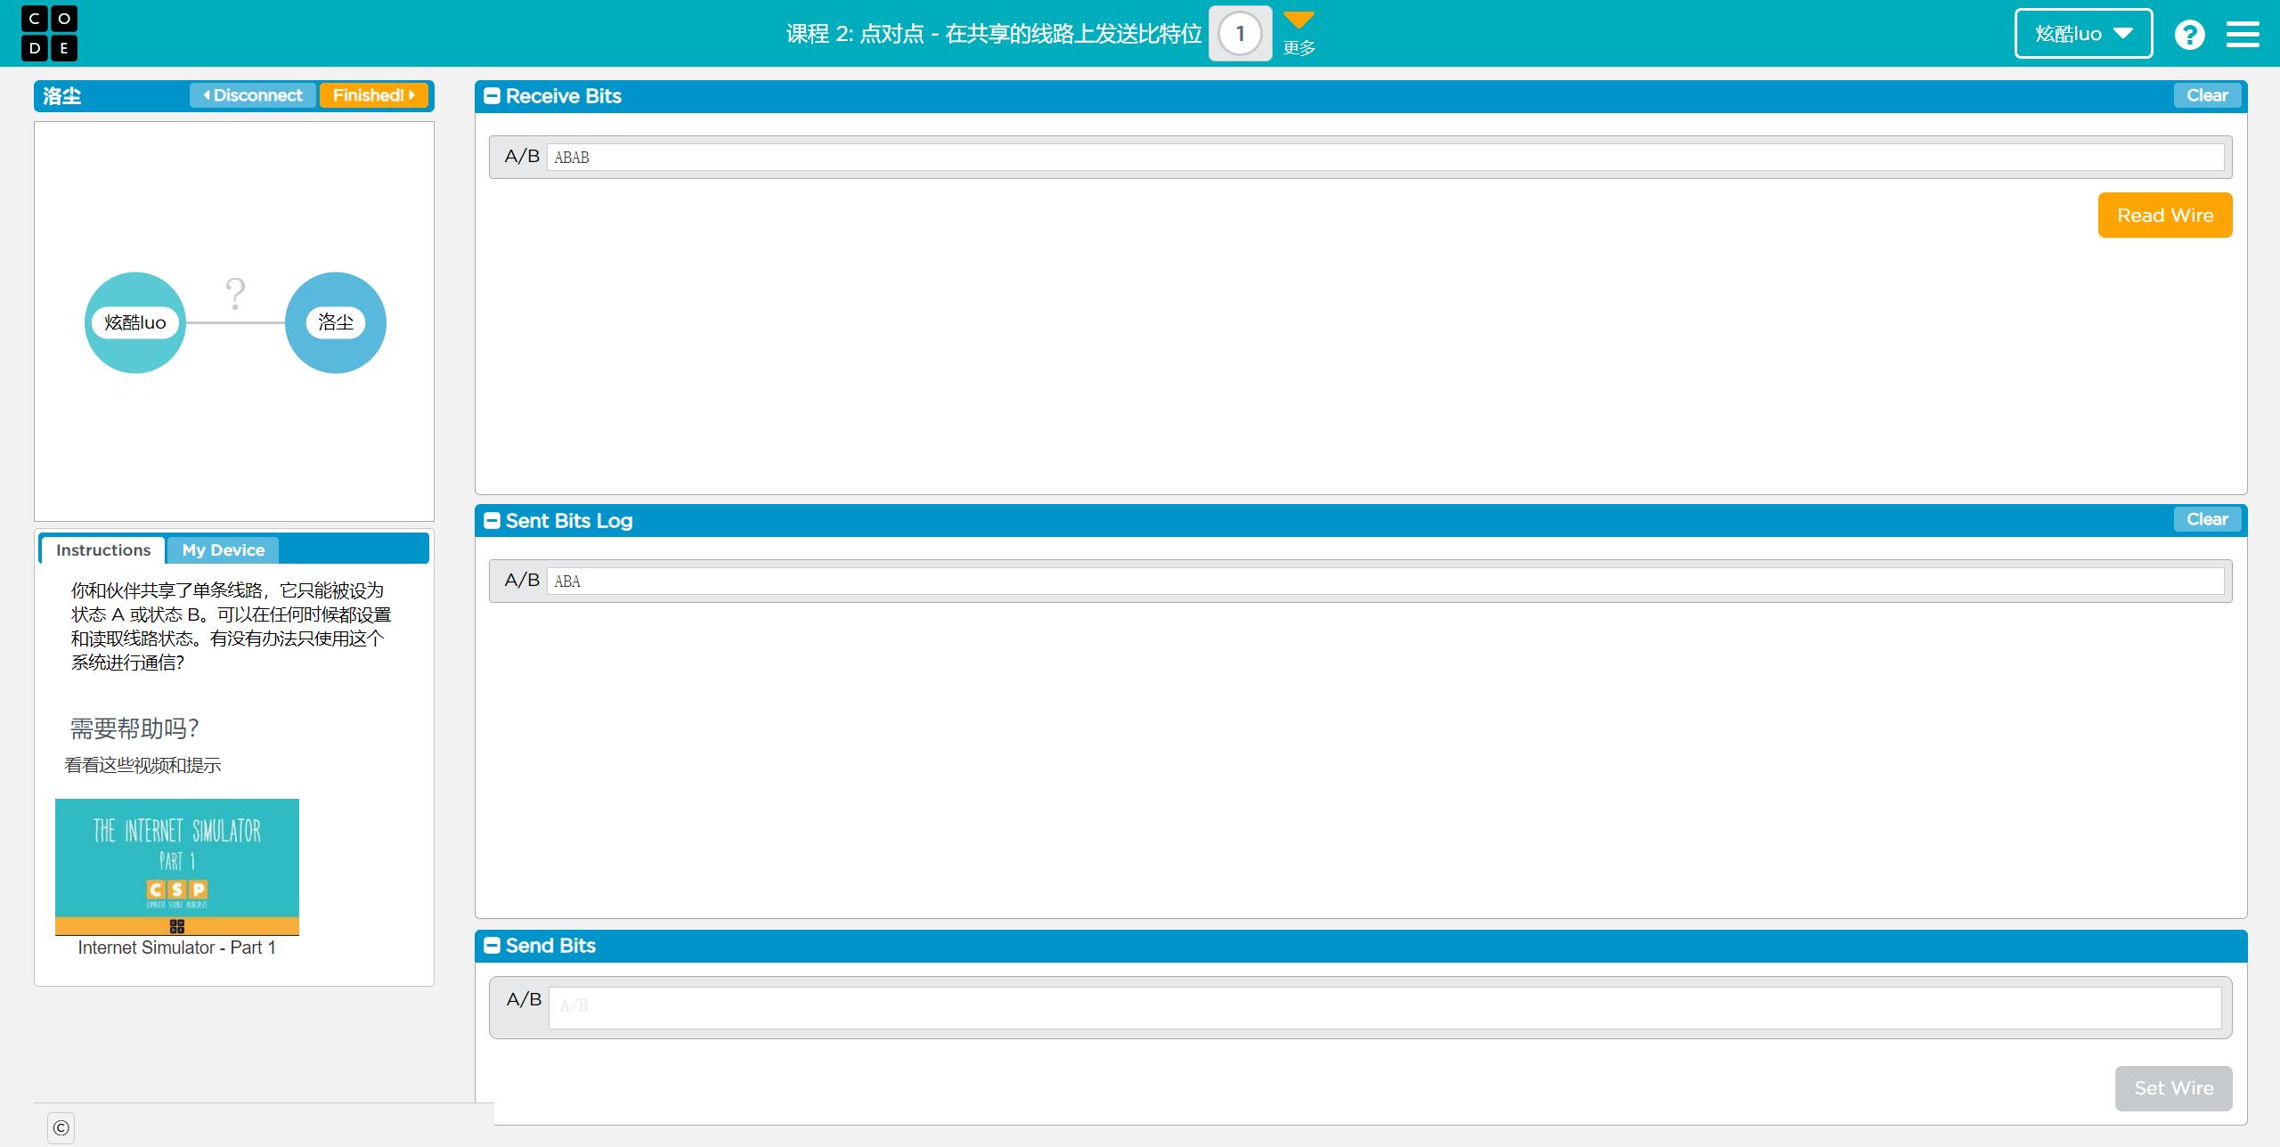Click the copyright icon at bottom left
This screenshot has height=1147, width=2280.
(x=61, y=1127)
